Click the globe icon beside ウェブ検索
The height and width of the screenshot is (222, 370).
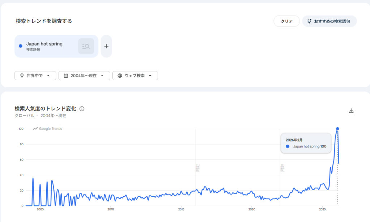pyautogui.click(x=120, y=76)
